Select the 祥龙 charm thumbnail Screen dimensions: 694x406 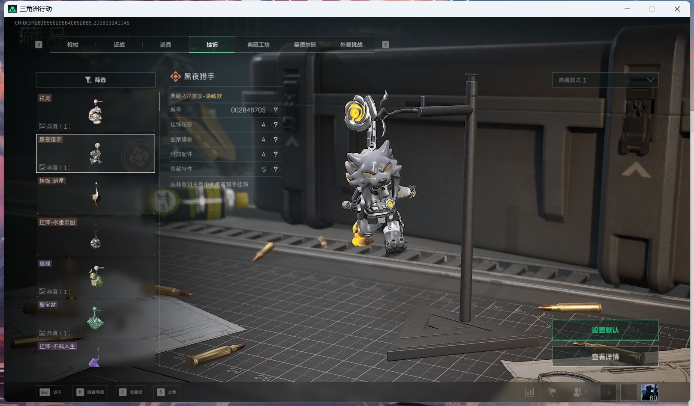pyautogui.click(x=96, y=112)
